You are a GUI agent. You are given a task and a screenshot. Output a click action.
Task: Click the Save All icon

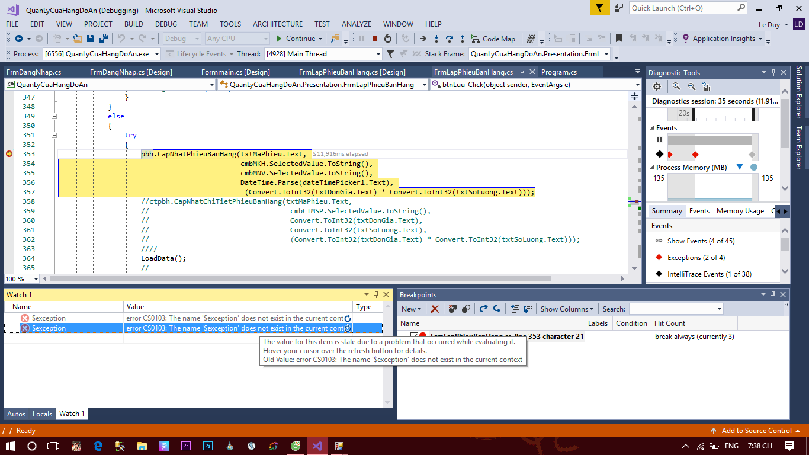coord(104,39)
